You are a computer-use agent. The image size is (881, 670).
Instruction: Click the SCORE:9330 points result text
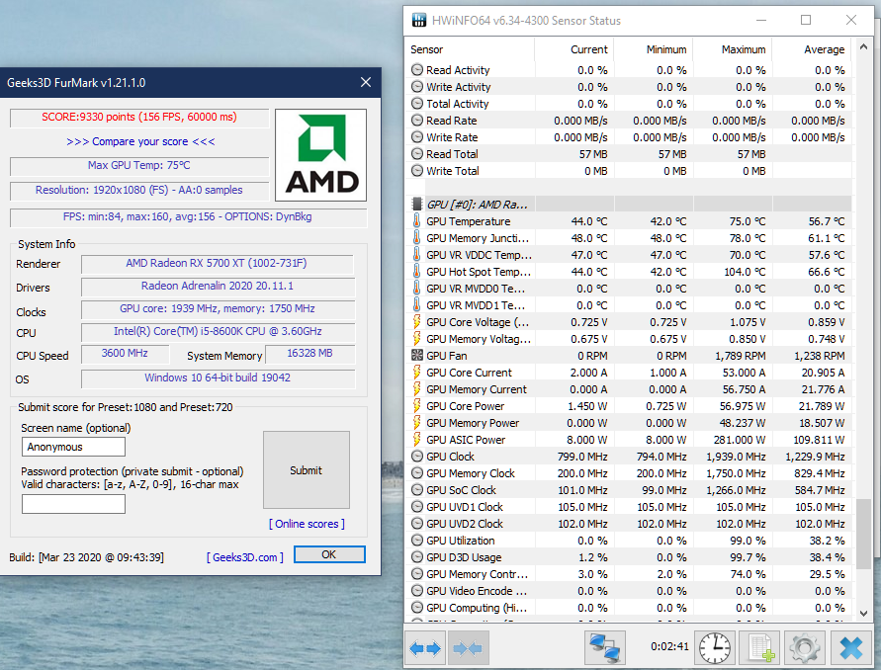139,117
